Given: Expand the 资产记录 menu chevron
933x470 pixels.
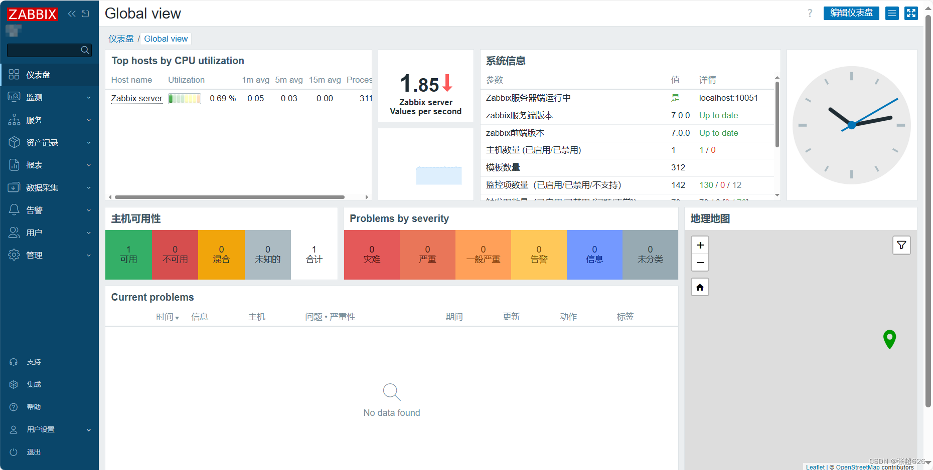Looking at the screenshot, I should pyautogui.click(x=89, y=143).
